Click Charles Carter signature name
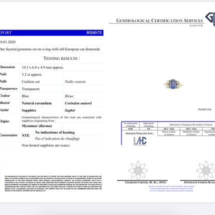The height and width of the screenshot is (215, 215). pos(145,182)
